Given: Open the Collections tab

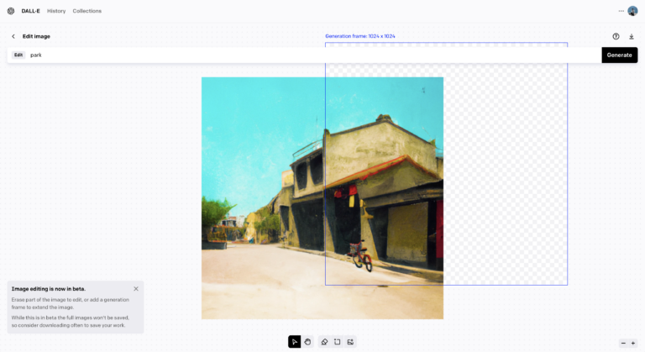Looking at the screenshot, I should pos(87,11).
